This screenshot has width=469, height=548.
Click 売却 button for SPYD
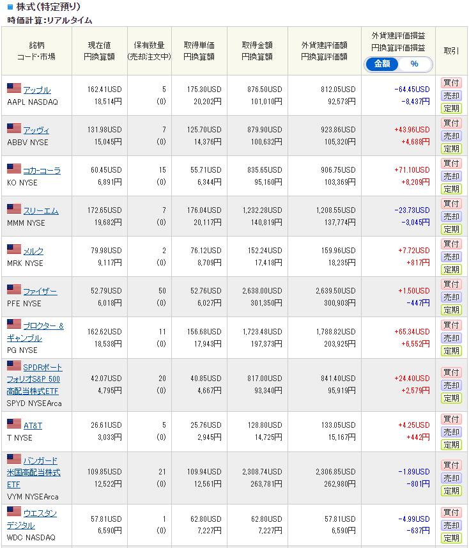pos(451,385)
